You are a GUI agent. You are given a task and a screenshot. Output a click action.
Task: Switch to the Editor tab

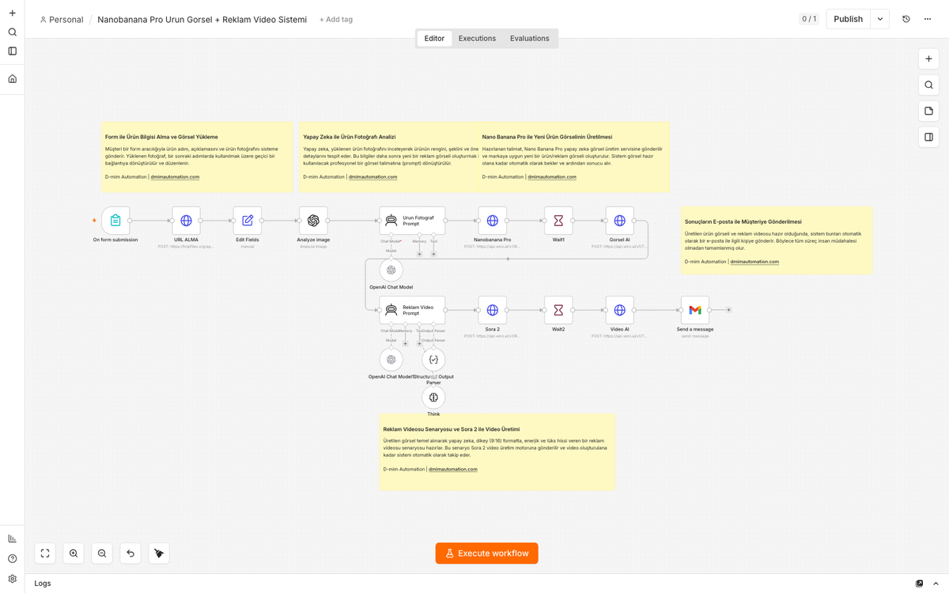tap(434, 38)
